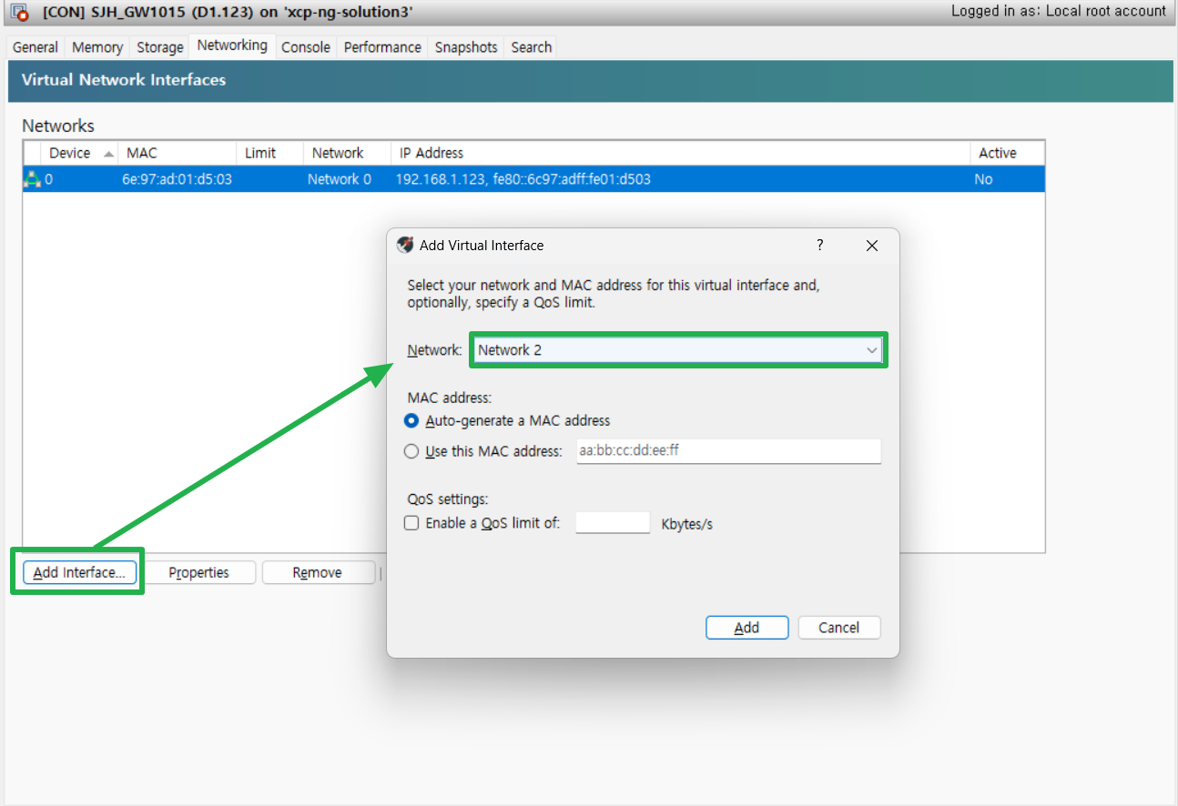Viewport: 1178px width, 806px height.
Task: Open the Network dropdown showing Network 2
Action: click(678, 350)
